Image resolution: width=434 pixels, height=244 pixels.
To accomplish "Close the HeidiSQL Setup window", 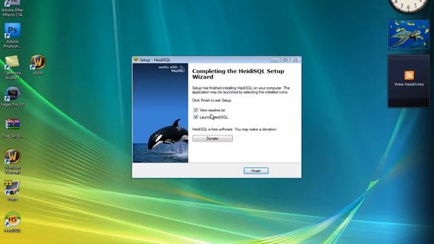I will point(296,60).
